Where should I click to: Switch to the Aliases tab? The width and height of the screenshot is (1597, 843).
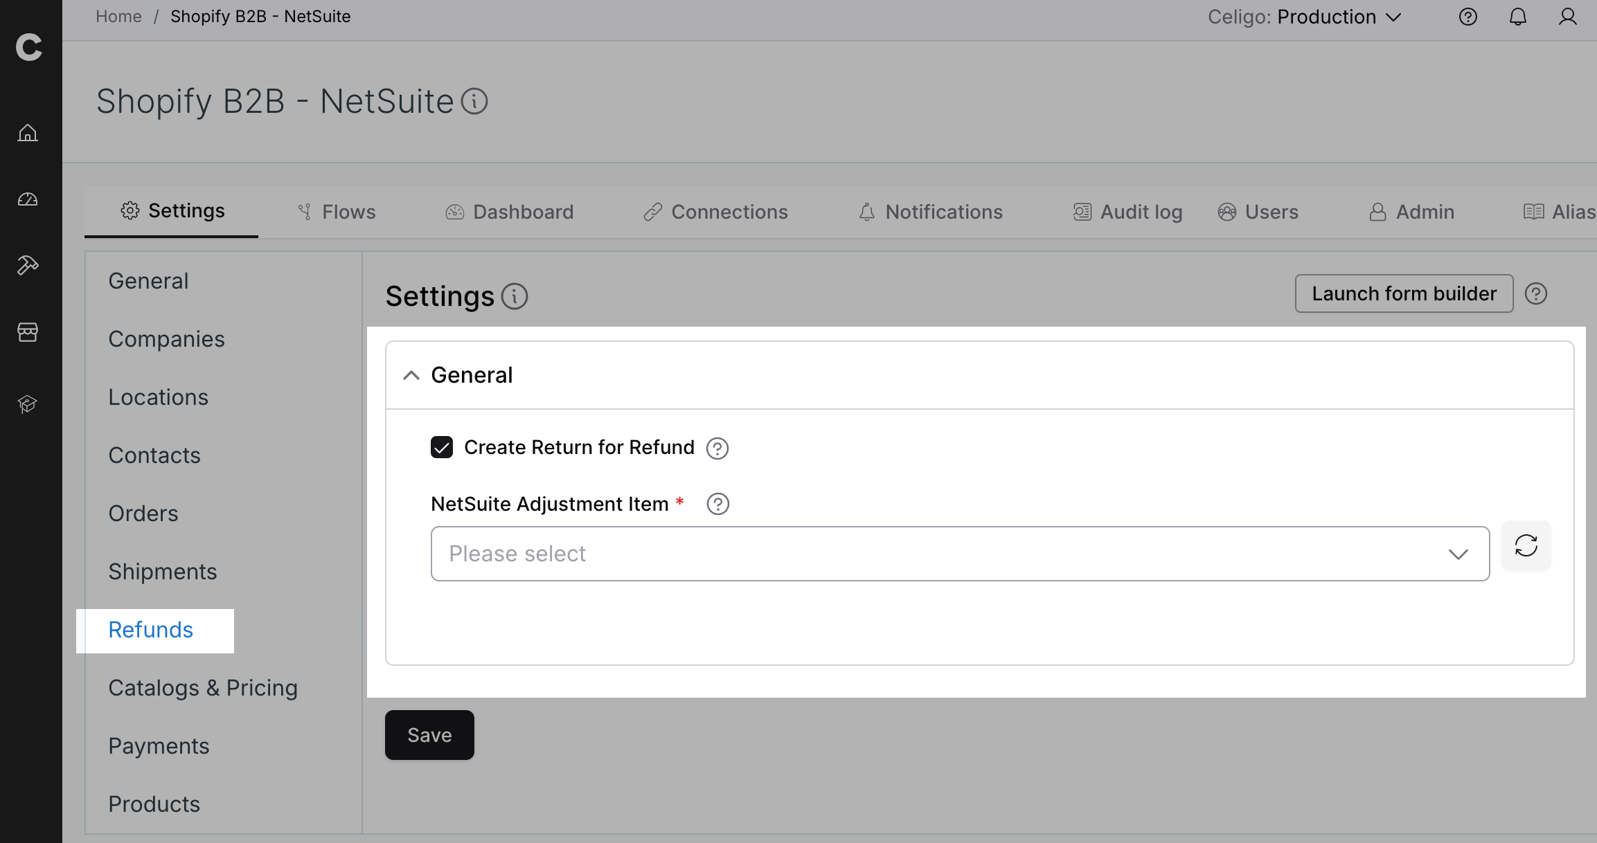coord(1560,212)
